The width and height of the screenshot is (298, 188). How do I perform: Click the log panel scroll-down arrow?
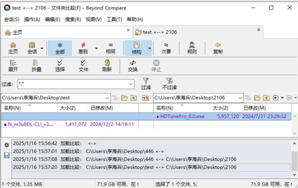[294, 175]
